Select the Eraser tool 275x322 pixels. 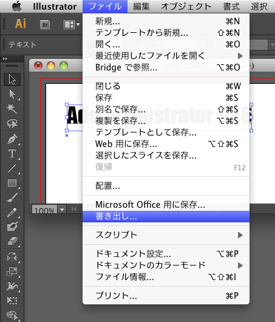click(12, 241)
